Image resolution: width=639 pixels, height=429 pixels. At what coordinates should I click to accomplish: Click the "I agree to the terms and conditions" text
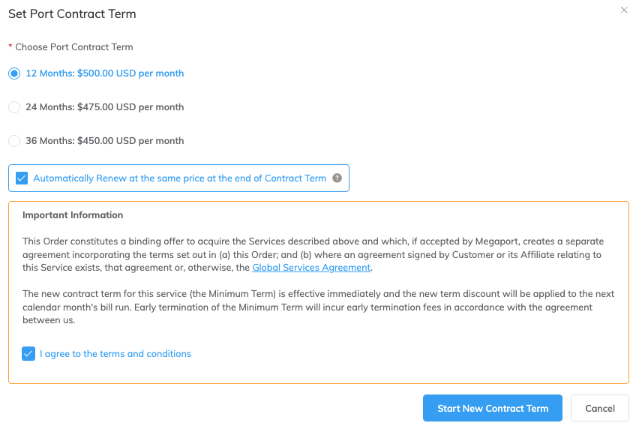115,354
